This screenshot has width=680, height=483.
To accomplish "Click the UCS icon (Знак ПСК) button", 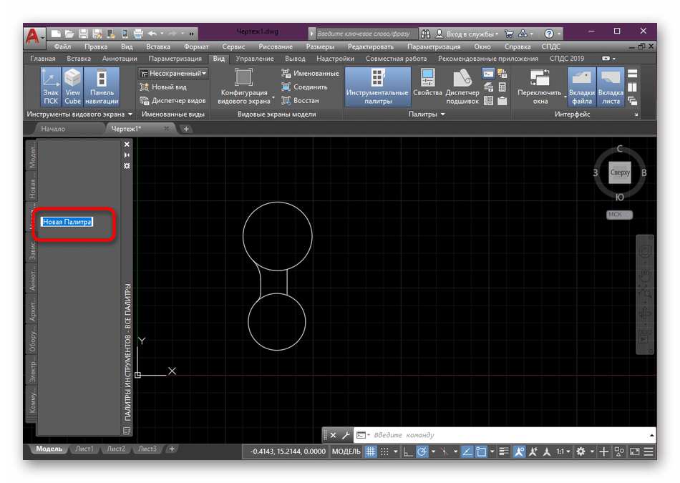I will pos(51,86).
